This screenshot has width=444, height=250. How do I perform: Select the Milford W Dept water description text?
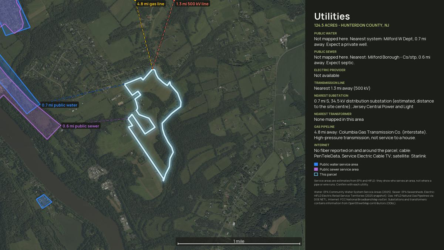(x=370, y=41)
